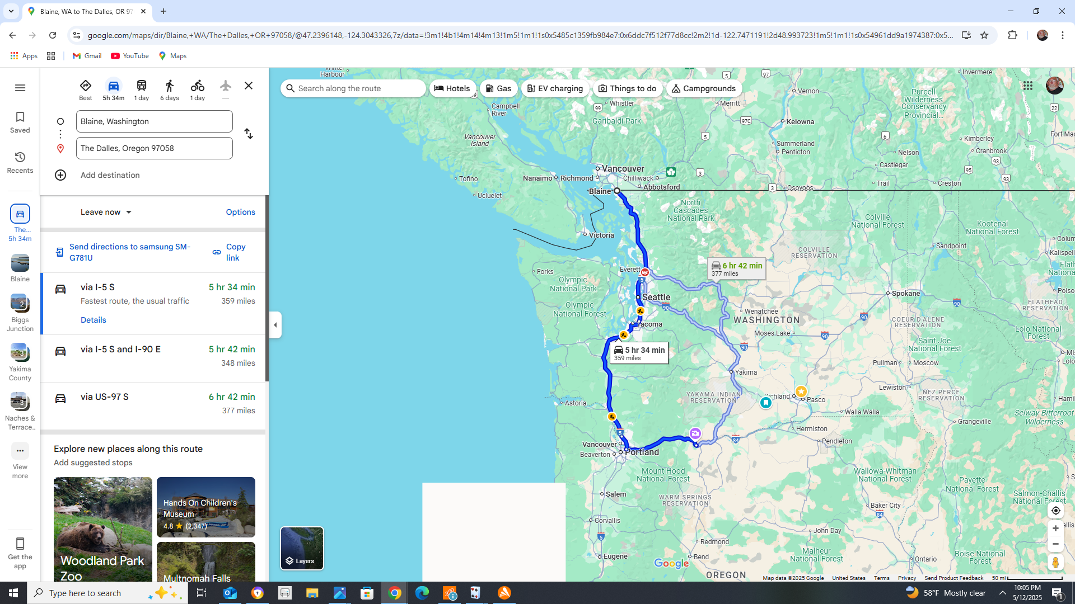The height and width of the screenshot is (604, 1075).
Task: Select the via US-97 S route
Action: click(x=153, y=403)
